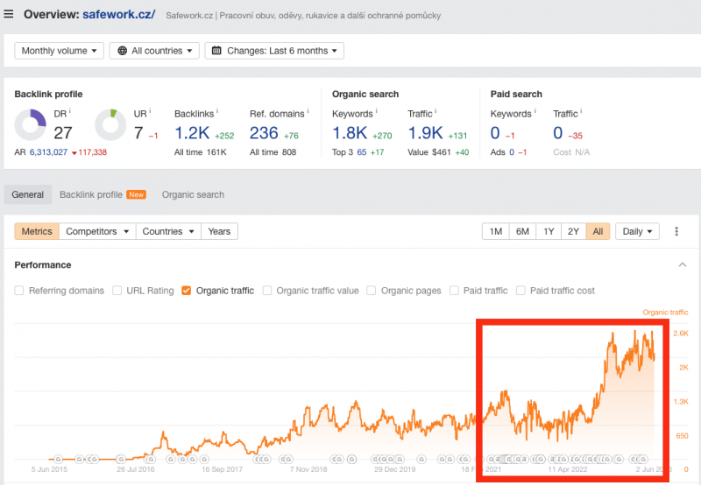Enable the URL Rating checkbox
Screen dimensions: 701x485
pyautogui.click(x=117, y=291)
